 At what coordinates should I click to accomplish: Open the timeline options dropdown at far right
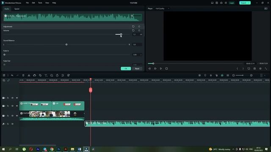(265, 75)
